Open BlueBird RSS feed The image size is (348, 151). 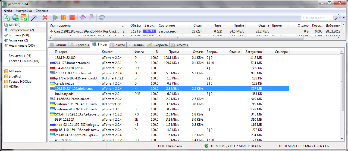(12, 76)
